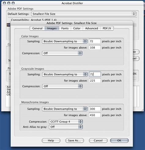Open Grayscale Images Sampling dropdown
The image size is (145, 150).
coord(65,74)
